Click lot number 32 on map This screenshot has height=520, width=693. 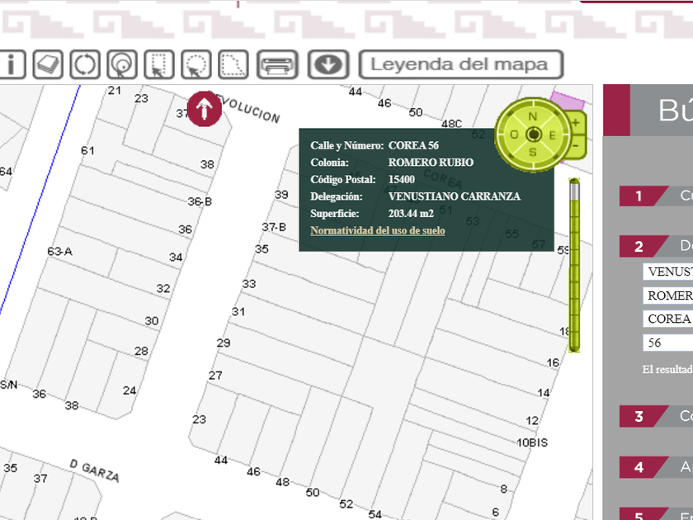click(x=163, y=288)
